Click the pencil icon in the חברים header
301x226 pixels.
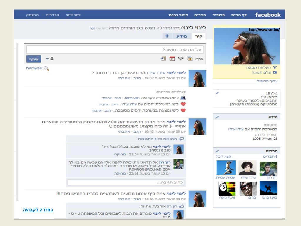217,151
